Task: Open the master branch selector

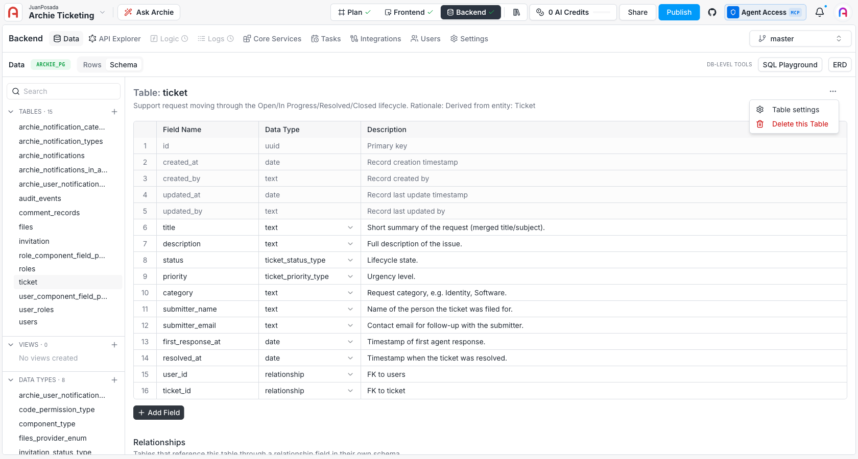Action: coord(800,39)
